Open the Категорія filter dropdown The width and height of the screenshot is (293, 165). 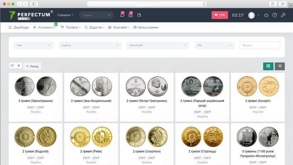[x=158, y=45]
